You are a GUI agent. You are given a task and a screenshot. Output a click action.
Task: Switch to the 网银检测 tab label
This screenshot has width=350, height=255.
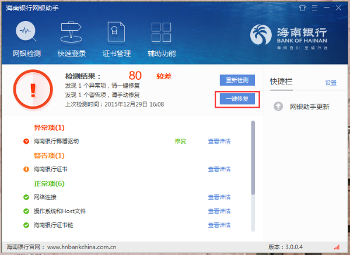pyautogui.click(x=27, y=54)
